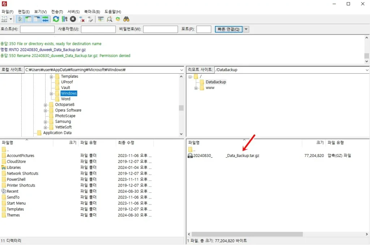Viewport: 370px width, 245px height.
Task: Expand the Opera Software folder node
Action: click(x=45, y=110)
